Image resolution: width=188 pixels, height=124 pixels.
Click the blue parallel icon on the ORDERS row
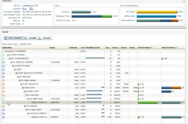coord(3,117)
